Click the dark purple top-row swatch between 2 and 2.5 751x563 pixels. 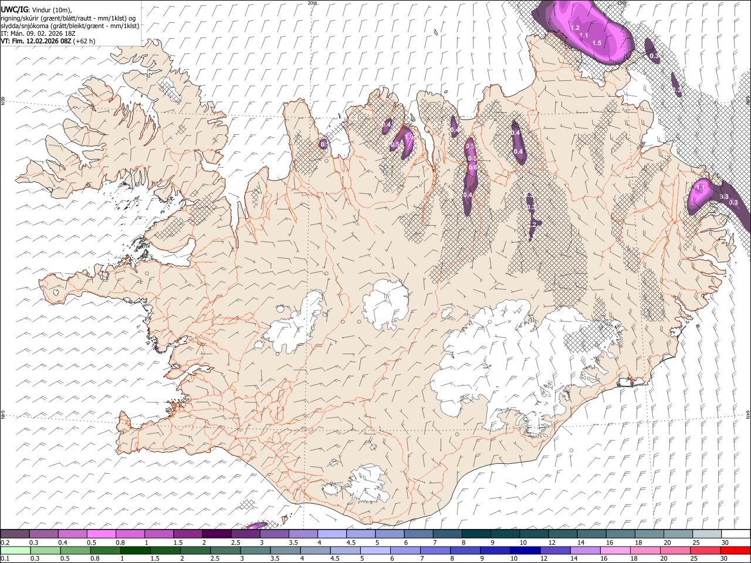coord(216,534)
